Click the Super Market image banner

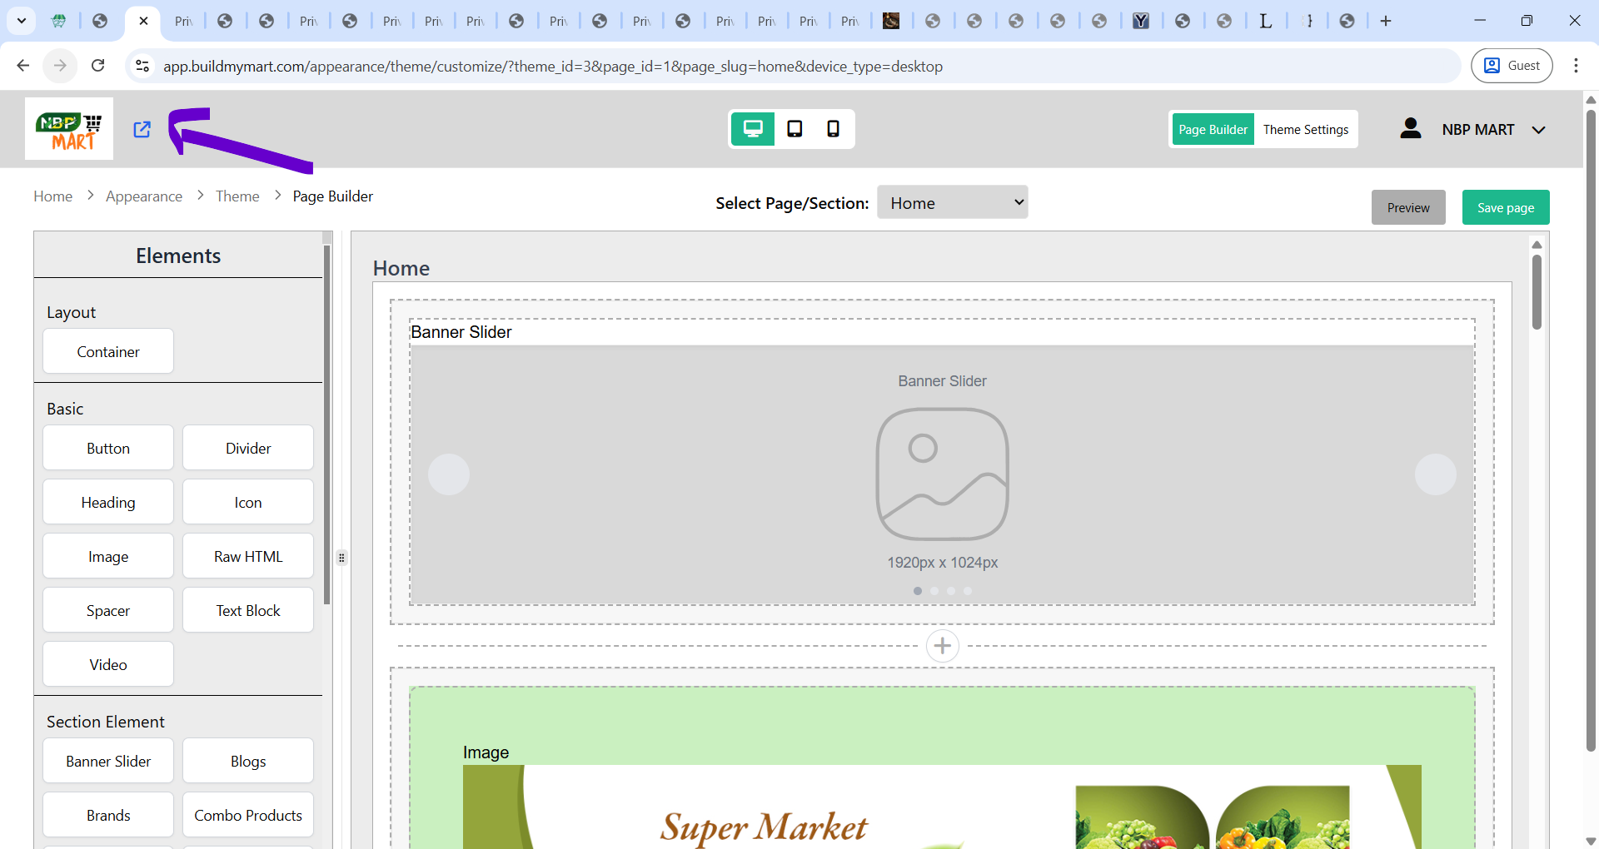[942, 807]
